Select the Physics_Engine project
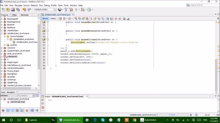 [x=13, y=71]
